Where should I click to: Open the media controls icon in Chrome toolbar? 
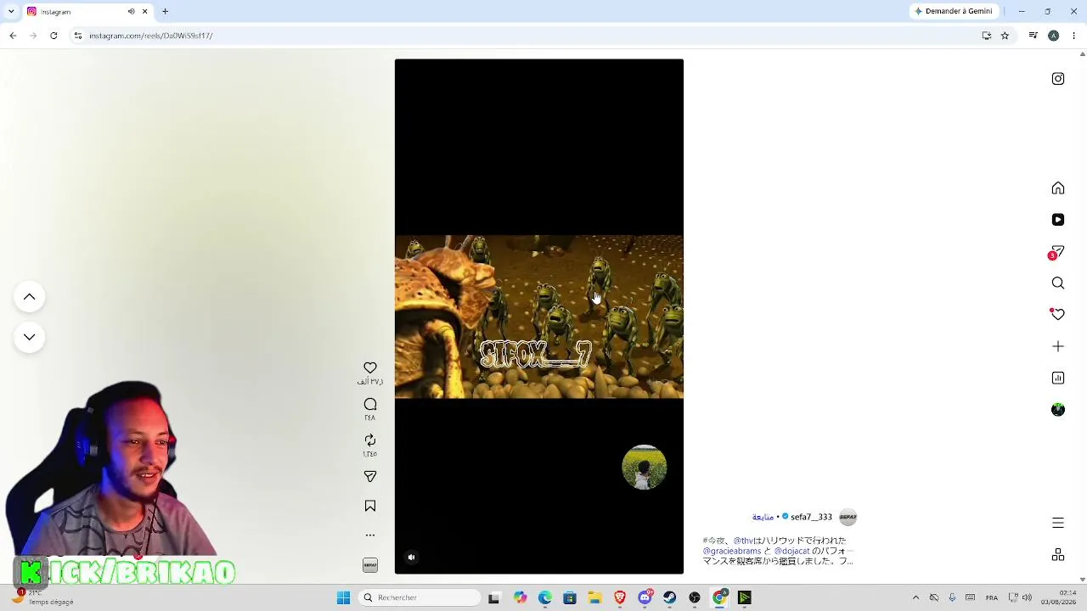(1033, 36)
